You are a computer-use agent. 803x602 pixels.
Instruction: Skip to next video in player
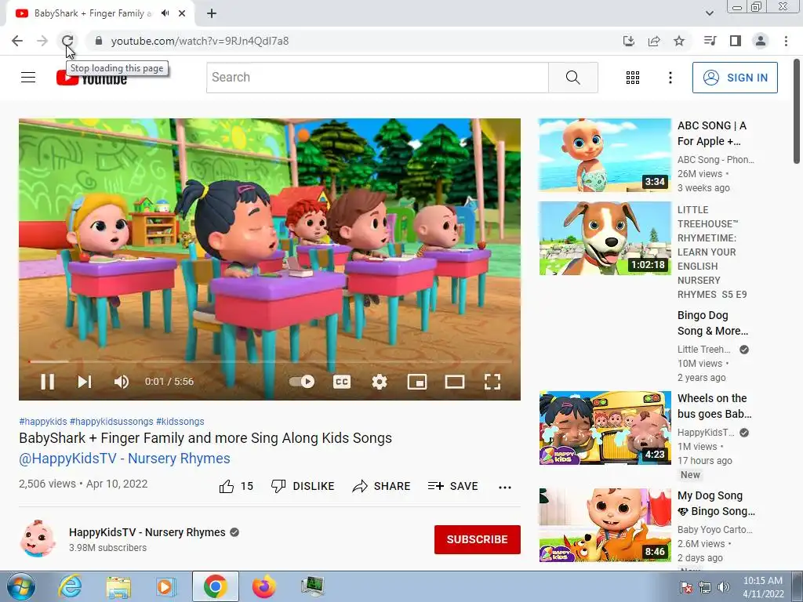(x=85, y=382)
